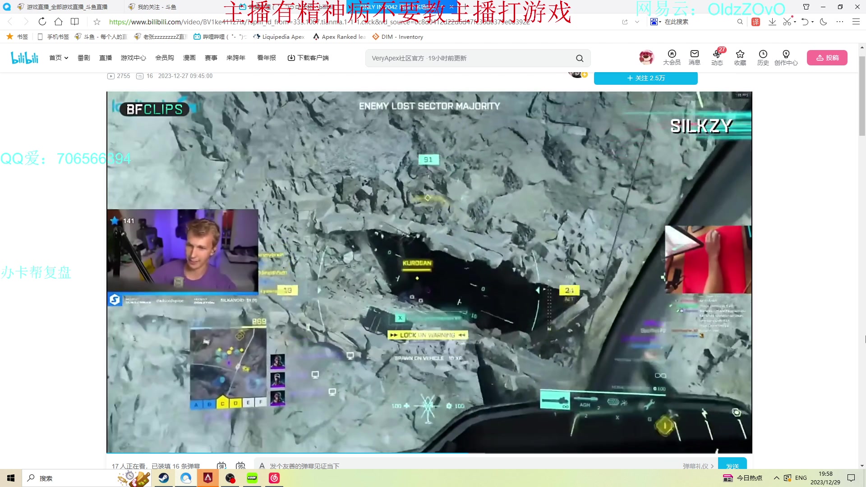866x487 pixels.
Task: Open the browser hamburger main menu
Action: point(856,22)
